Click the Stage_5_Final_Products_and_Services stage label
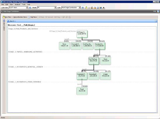160x119 pixels. point(23,29)
